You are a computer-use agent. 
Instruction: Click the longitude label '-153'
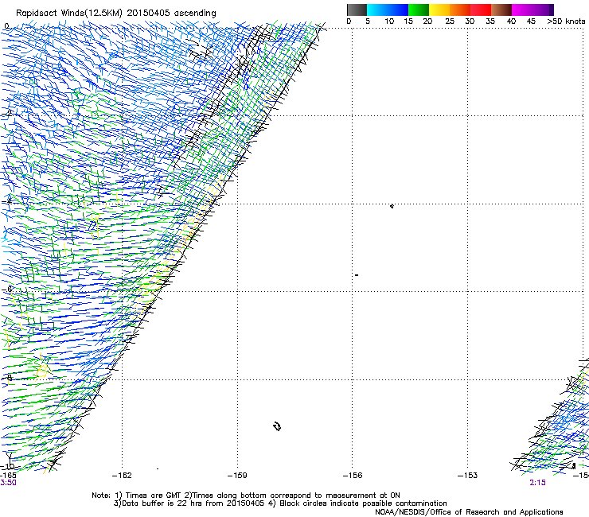468,476
